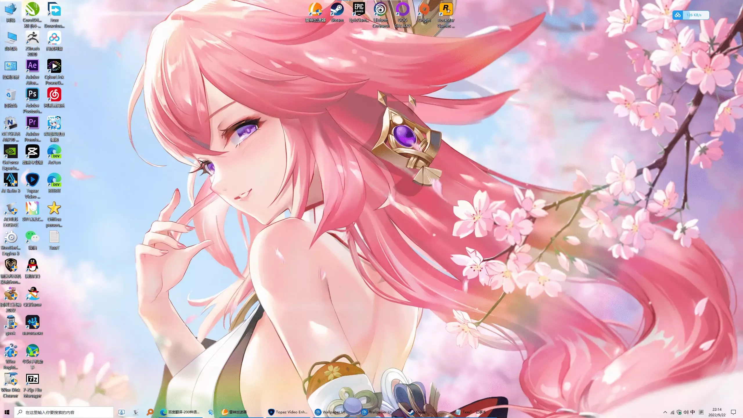Launch the CyberLink PowerDVD shortcut

coord(54,72)
